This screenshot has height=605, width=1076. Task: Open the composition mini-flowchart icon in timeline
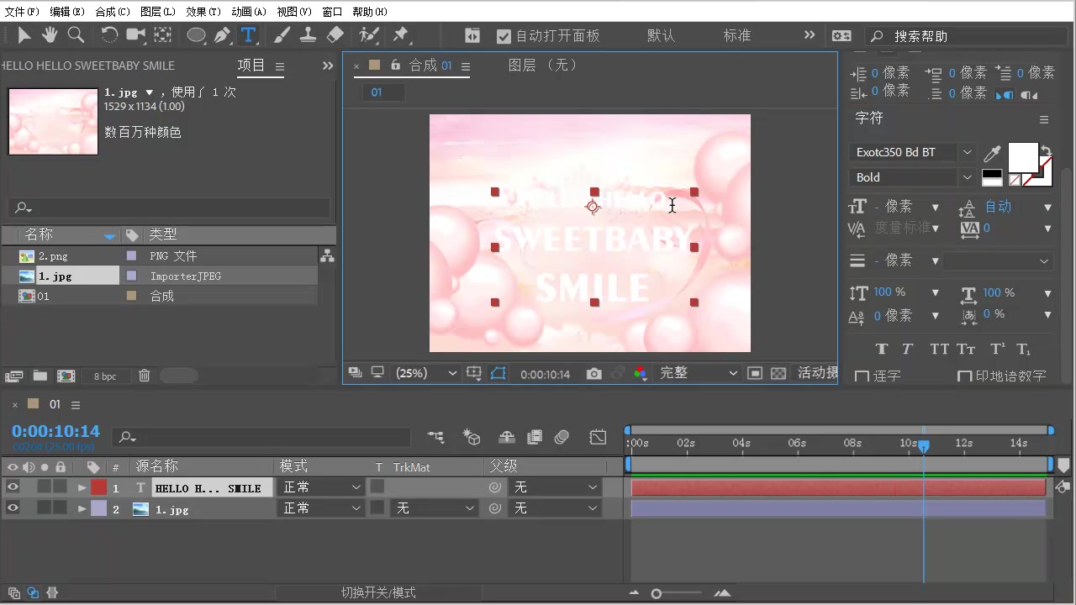(435, 437)
